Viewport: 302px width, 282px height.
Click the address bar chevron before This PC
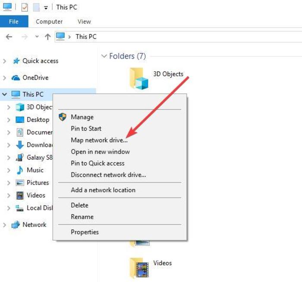(70, 37)
